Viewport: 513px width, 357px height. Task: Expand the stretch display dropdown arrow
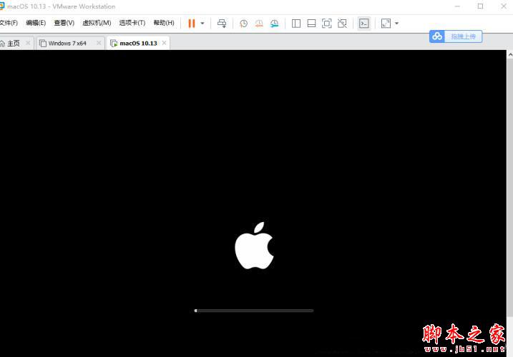[x=396, y=23]
